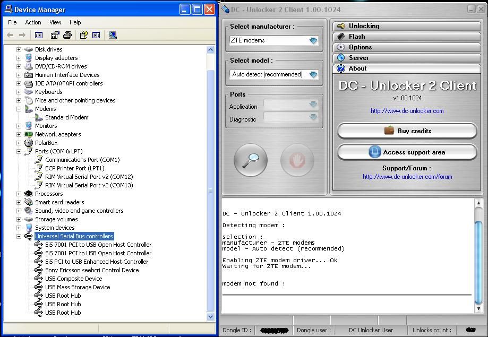Click Scan for hardware changes icon
Screen dimensions: 488x337
pos(113,35)
